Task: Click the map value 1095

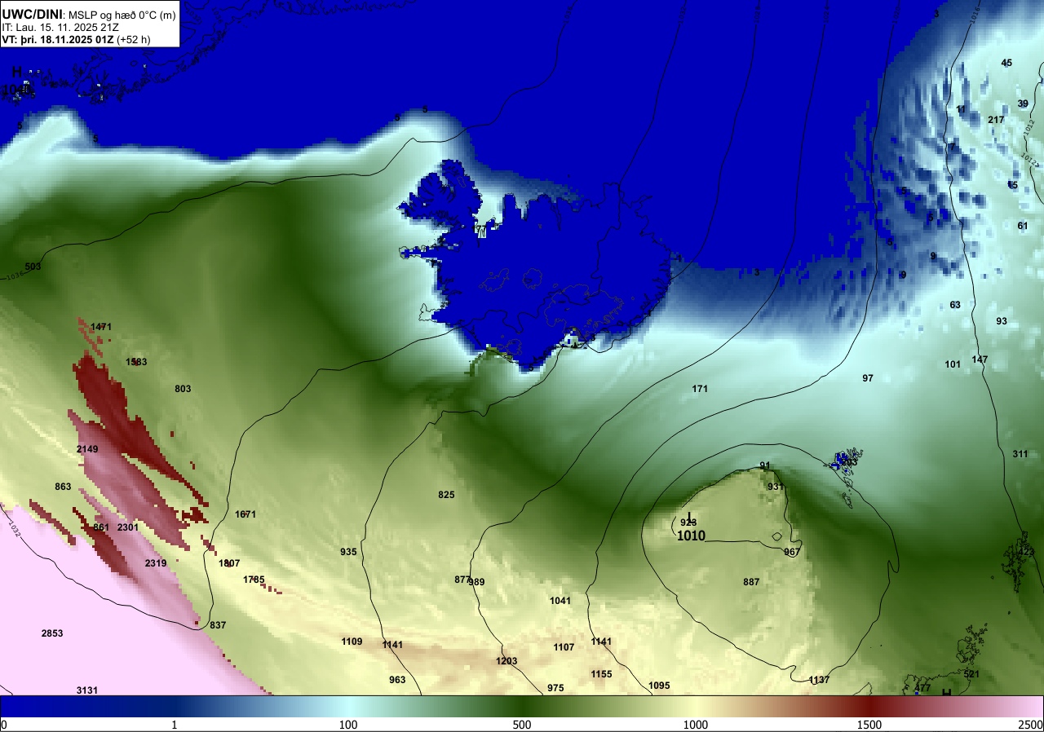Action: pos(658,686)
